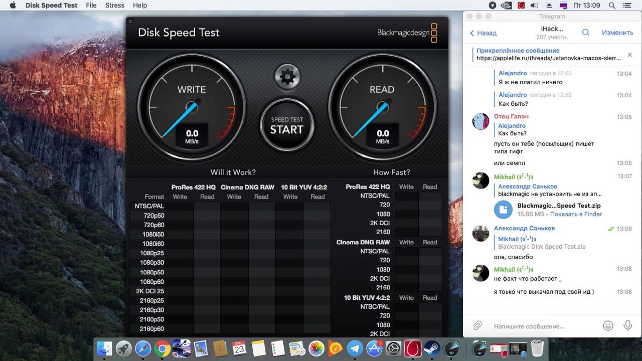Click the microphone voice message button
The width and height of the screenshot is (642, 361).
pyautogui.click(x=627, y=326)
